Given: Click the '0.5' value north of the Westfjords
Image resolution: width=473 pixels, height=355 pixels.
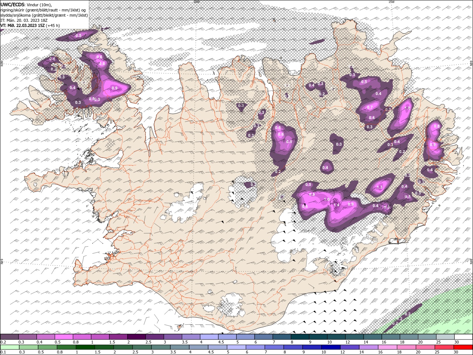Looking at the screenshot, I should (x=78, y=35).
